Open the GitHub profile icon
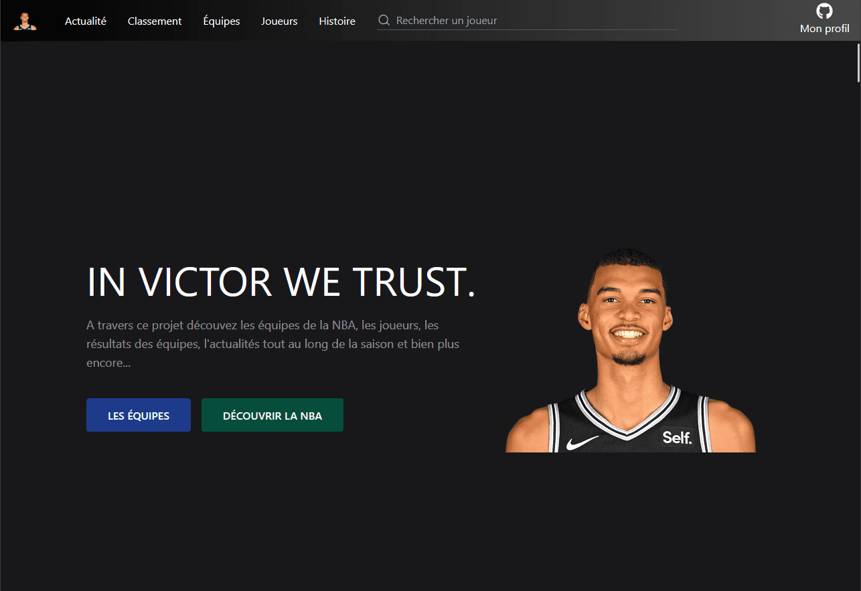Image resolution: width=861 pixels, height=591 pixels. coord(824,11)
